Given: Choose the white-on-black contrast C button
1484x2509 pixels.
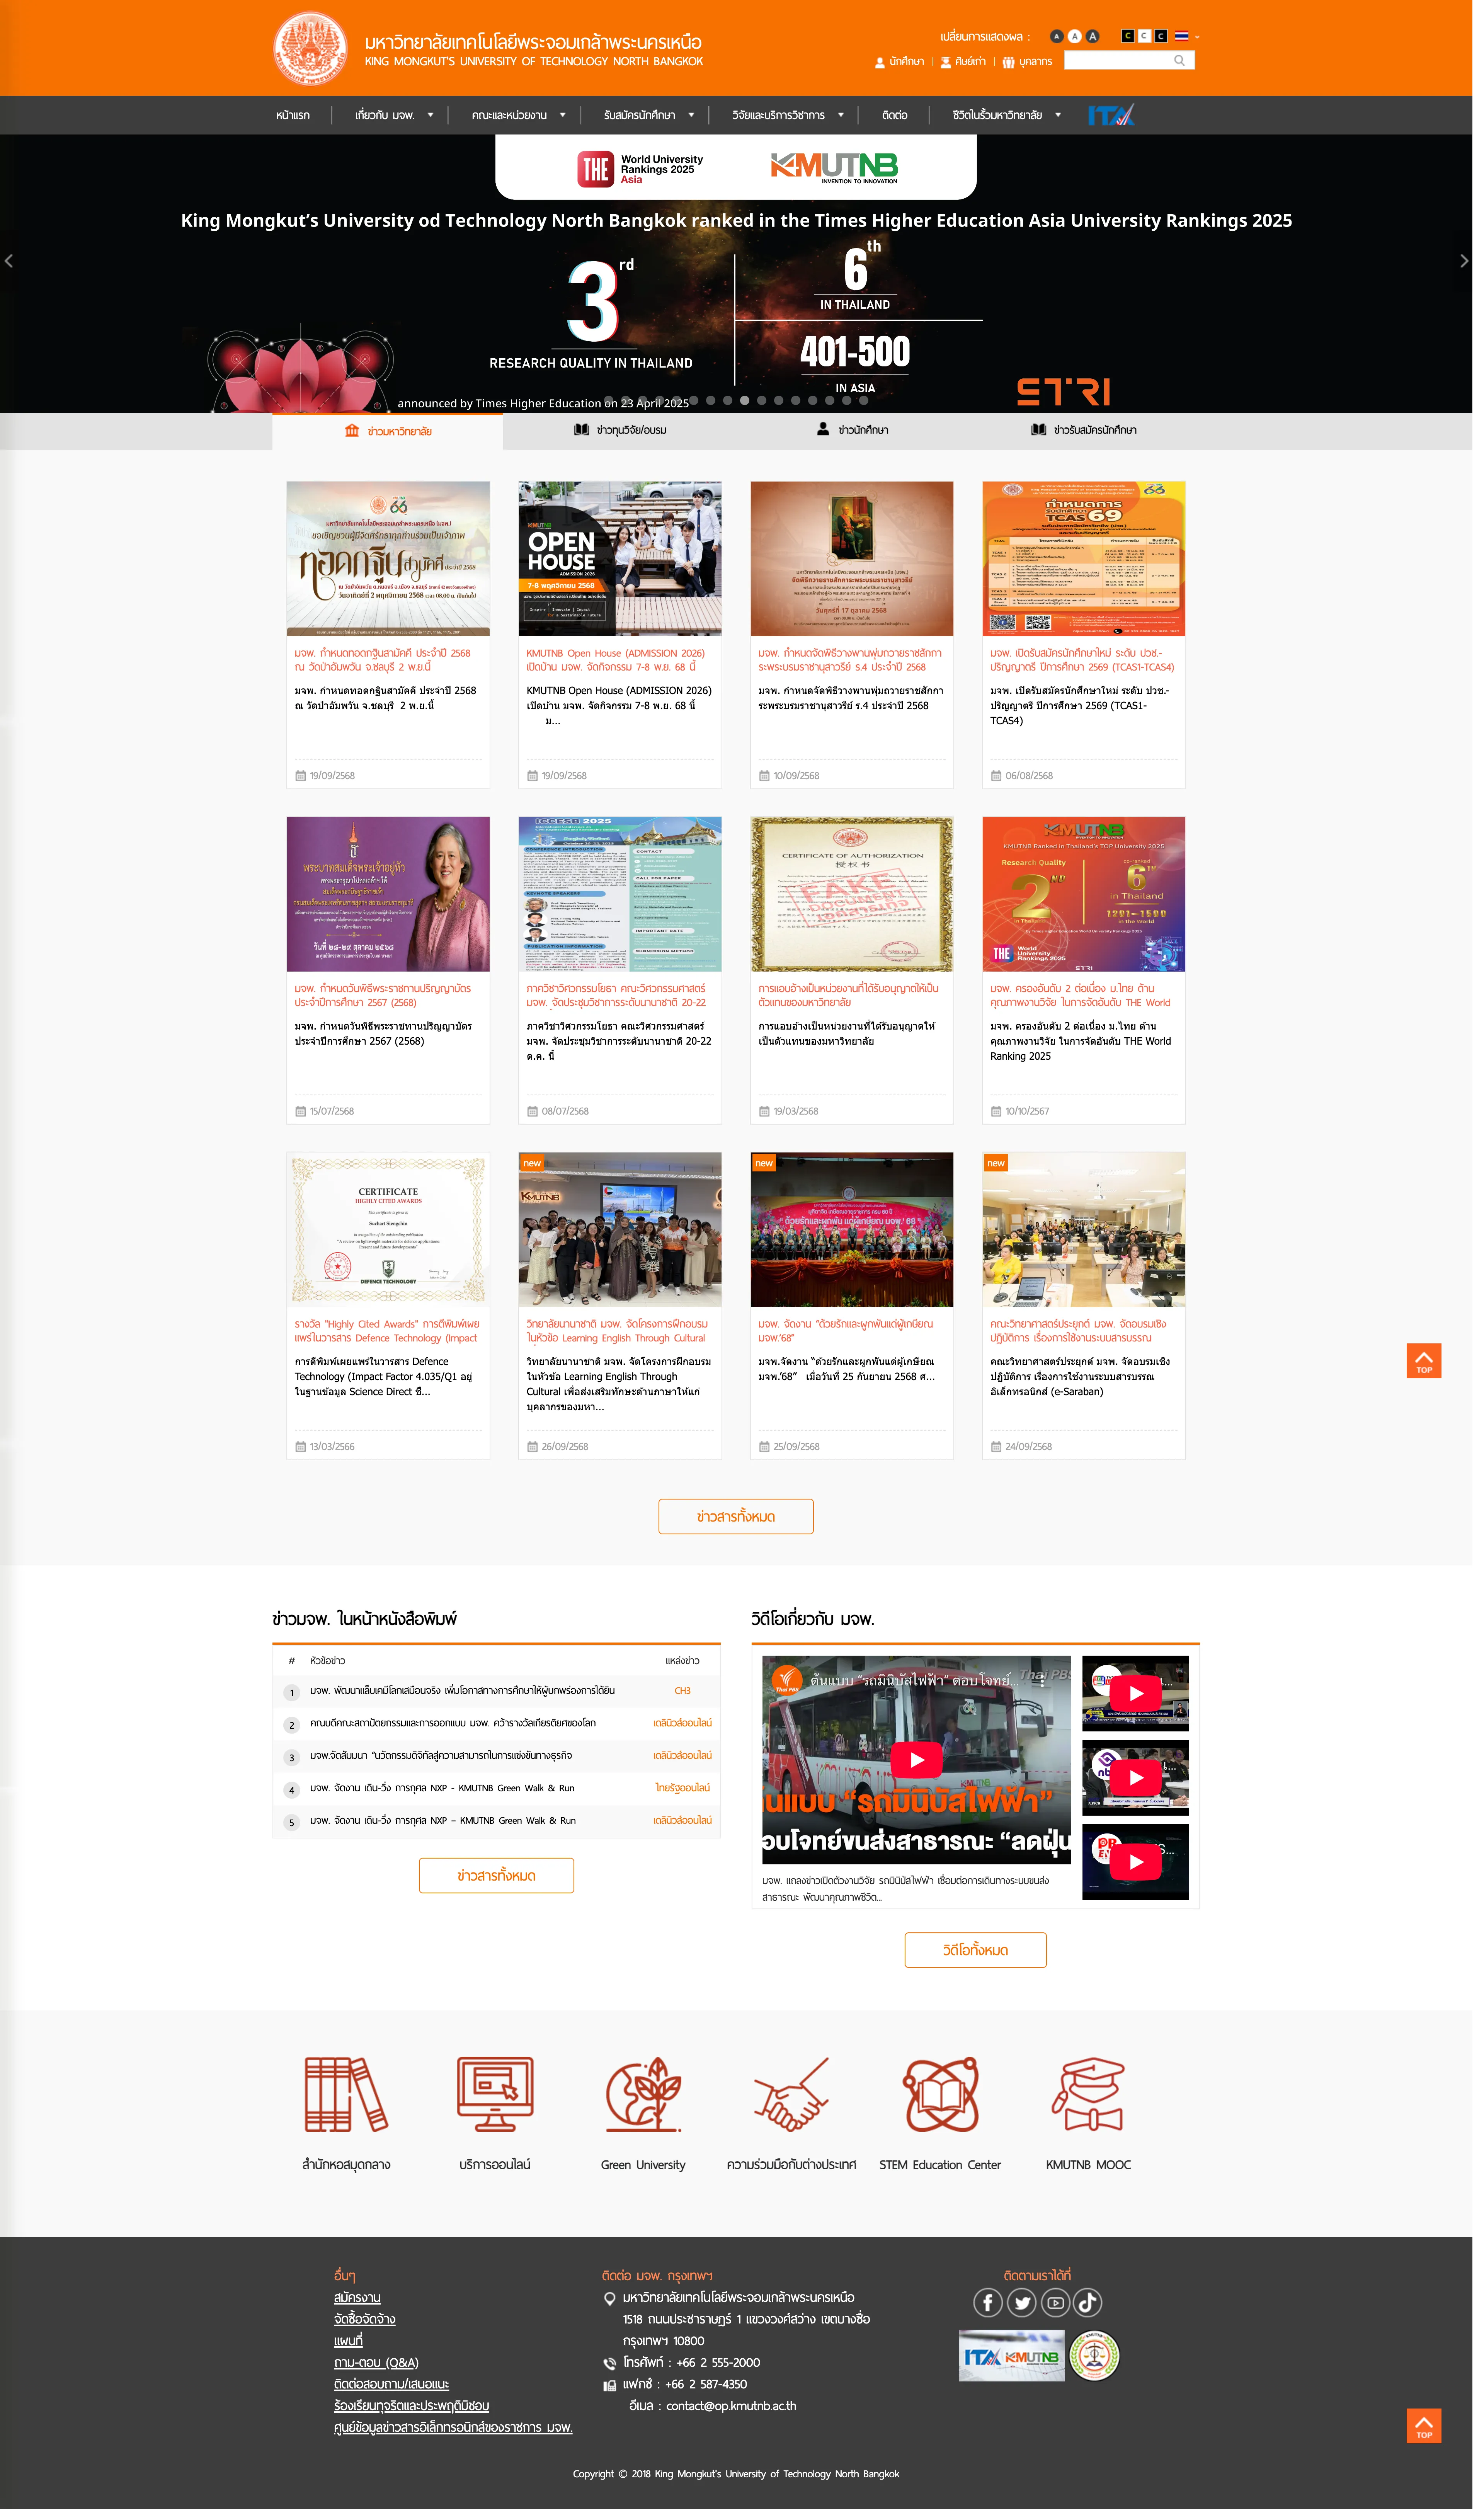Looking at the screenshot, I should (1161, 36).
